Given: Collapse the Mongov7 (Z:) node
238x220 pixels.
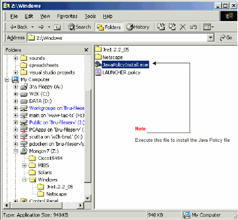Looking at the screenshot, I should pos(15,151).
